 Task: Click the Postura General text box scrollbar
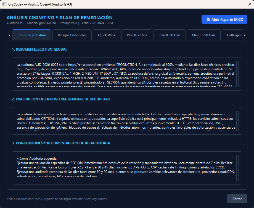(x=237, y=121)
